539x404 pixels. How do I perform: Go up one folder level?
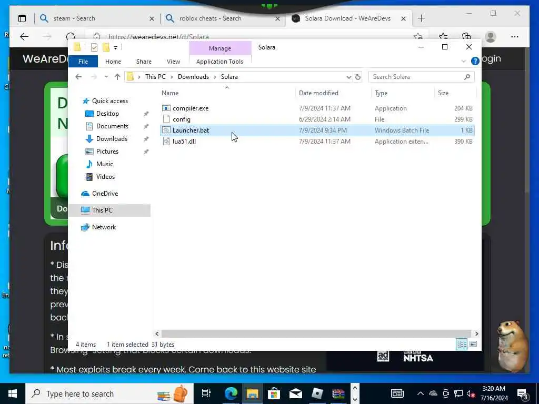(x=117, y=77)
